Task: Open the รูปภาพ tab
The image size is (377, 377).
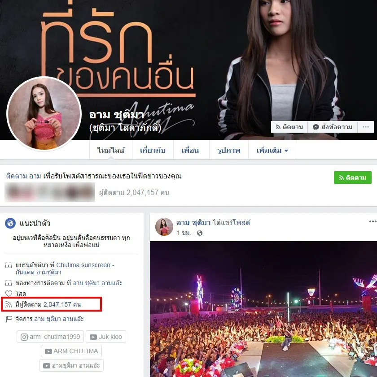Action: pos(229,151)
